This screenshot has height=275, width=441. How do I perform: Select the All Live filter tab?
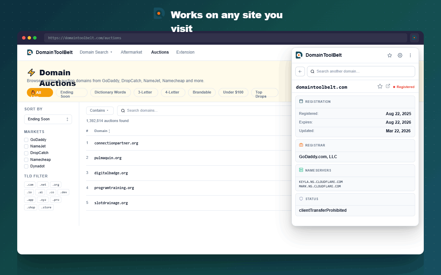pyautogui.click(x=40, y=92)
